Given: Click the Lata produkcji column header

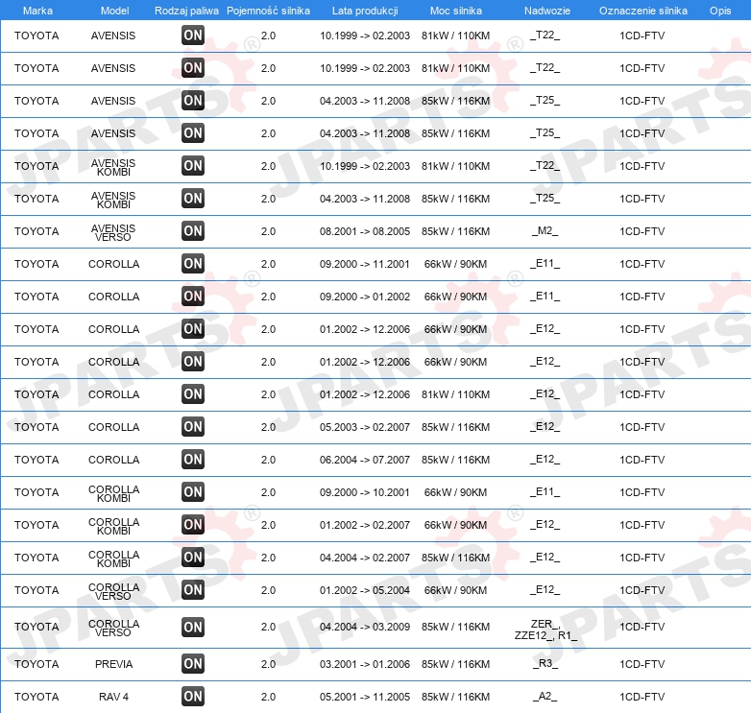Looking at the screenshot, I should (x=365, y=11).
